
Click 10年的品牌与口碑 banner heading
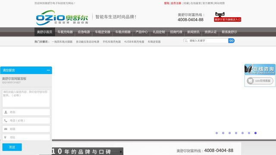pos(81,152)
